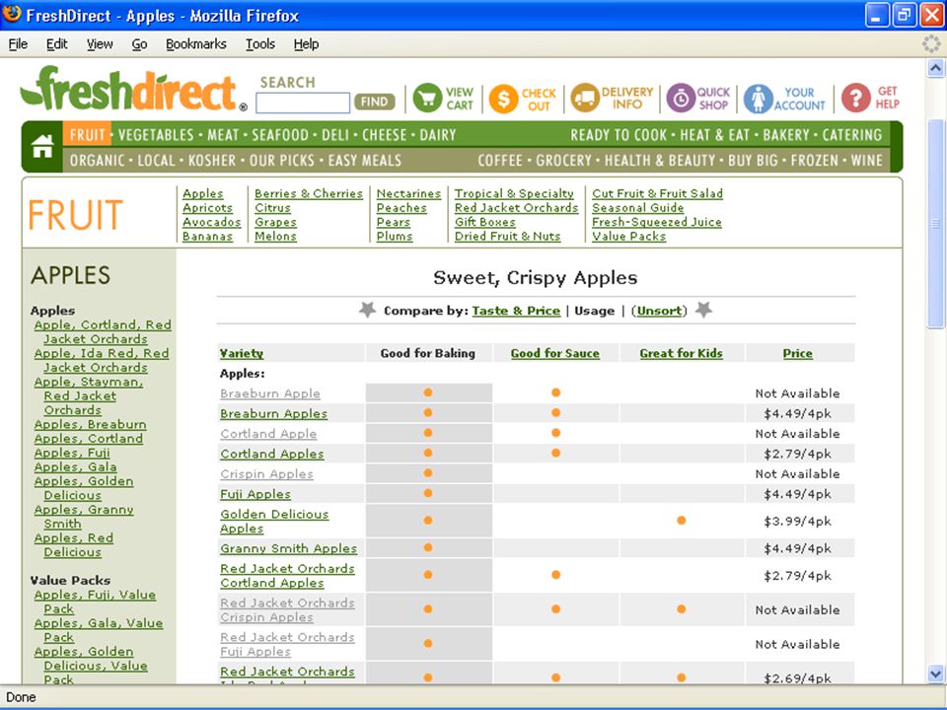Open the grayed Braeburn Apple link

coord(270,393)
